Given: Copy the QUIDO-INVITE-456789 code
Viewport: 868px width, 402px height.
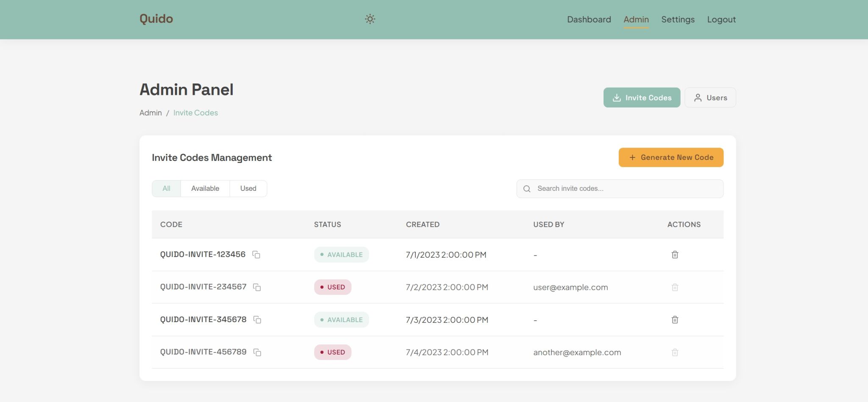Looking at the screenshot, I should (258, 352).
